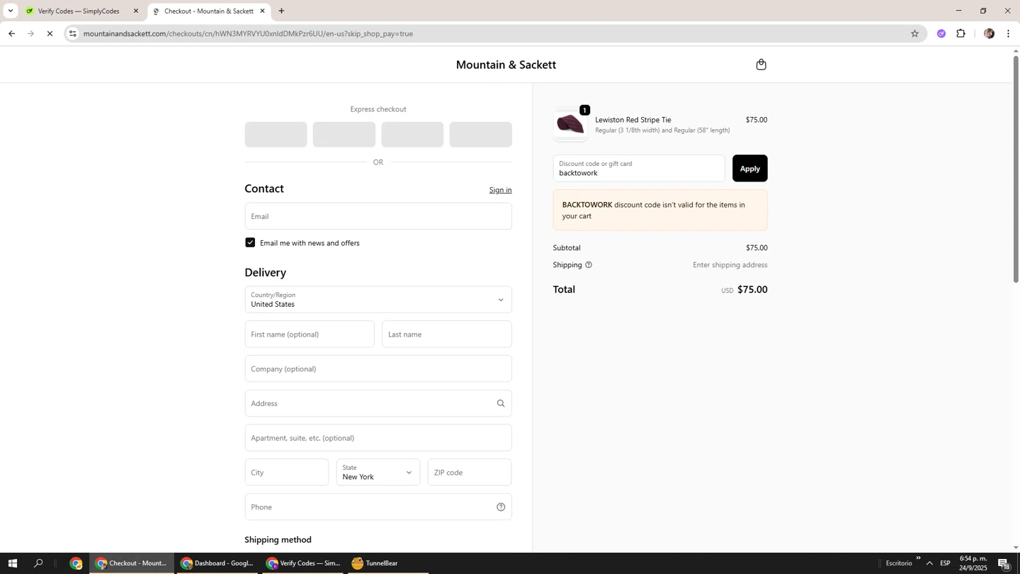The height and width of the screenshot is (574, 1020).
Task: Click the Escritorio toolbar label
Action: tap(899, 563)
